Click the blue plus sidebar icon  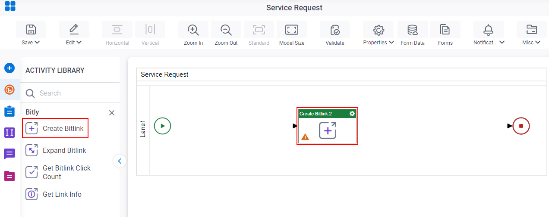(9, 68)
